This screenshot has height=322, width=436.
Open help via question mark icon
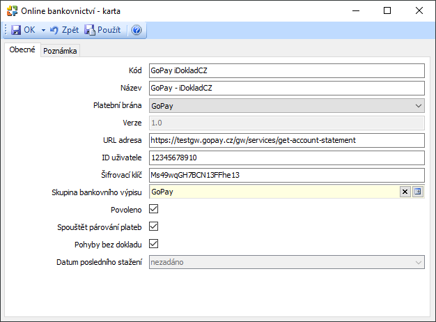(x=137, y=30)
